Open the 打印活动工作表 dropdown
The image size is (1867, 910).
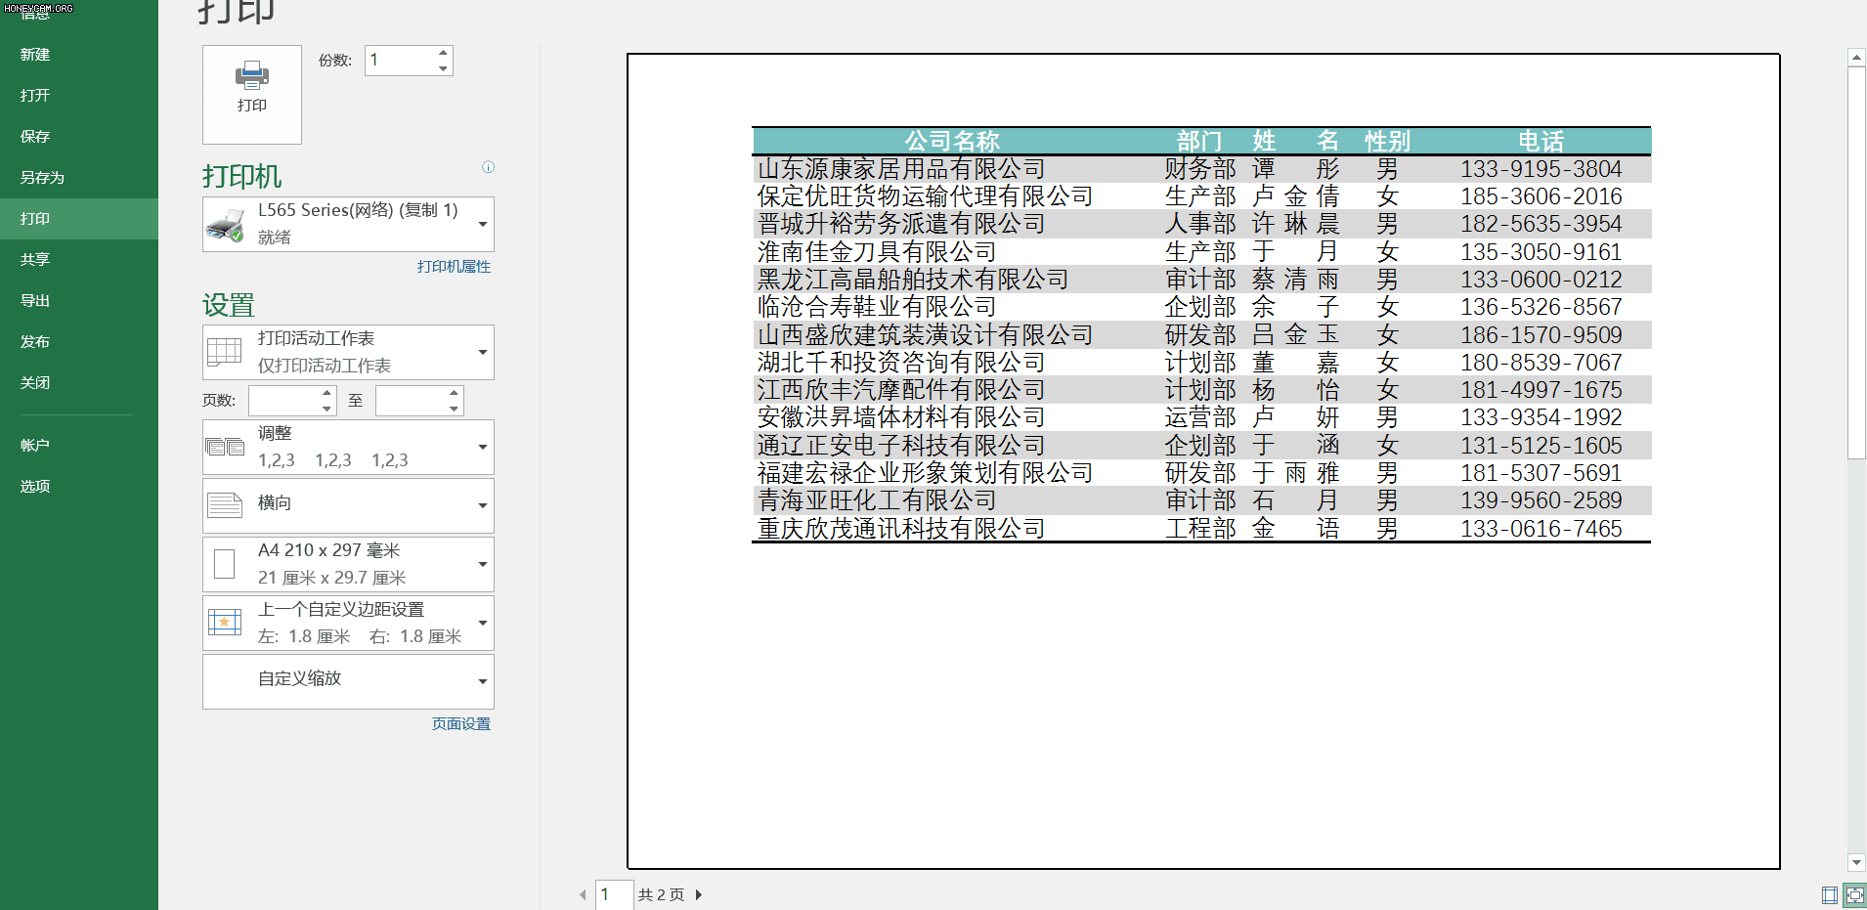[x=483, y=352]
